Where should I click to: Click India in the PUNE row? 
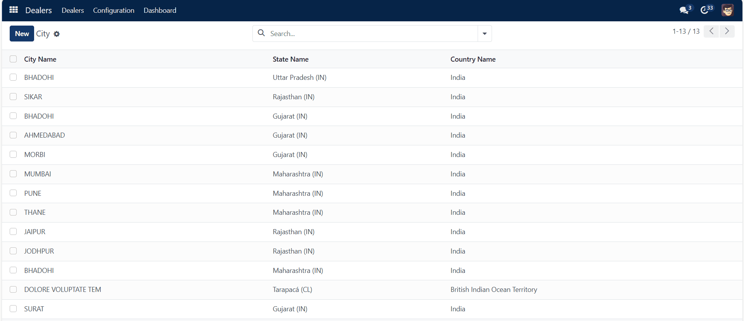point(457,193)
